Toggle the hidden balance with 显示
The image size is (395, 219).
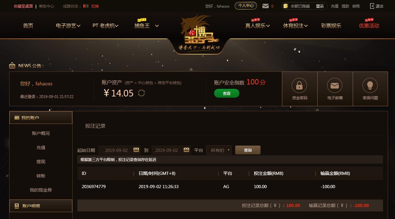320,6
